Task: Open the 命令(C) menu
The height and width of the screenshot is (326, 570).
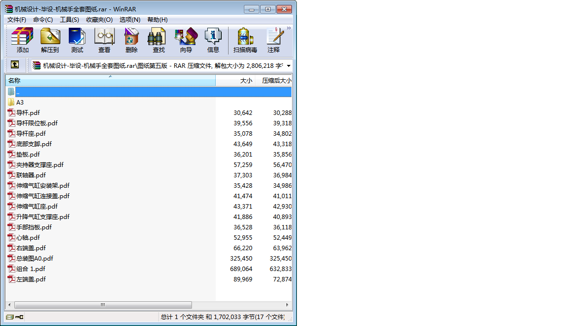Action: (x=43, y=20)
